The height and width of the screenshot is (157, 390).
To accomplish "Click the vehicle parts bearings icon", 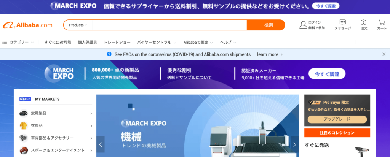I will (23, 138).
